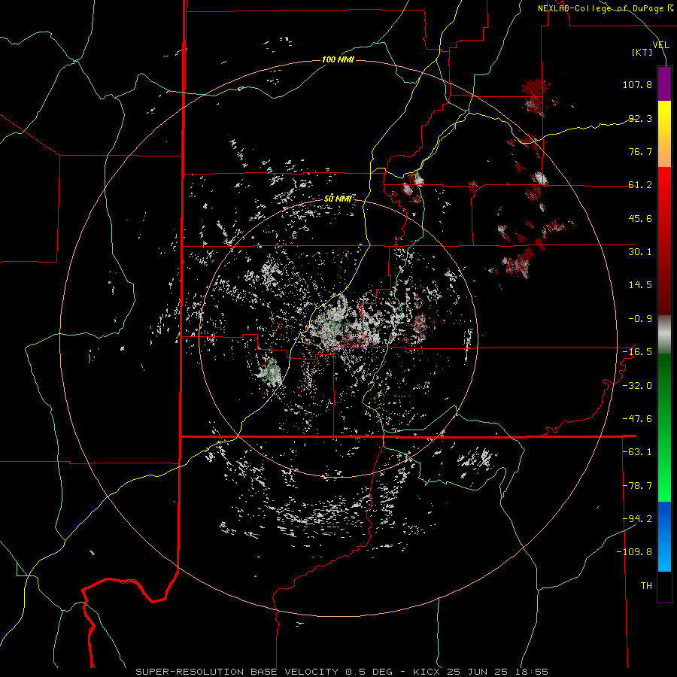677x677 pixels.
Task: Select the 107.8 legend value
Action: coord(637,84)
